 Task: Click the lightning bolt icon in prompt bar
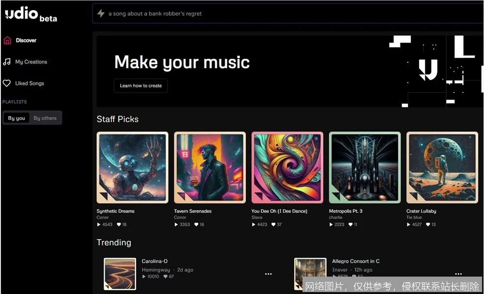pyautogui.click(x=101, y=14)
